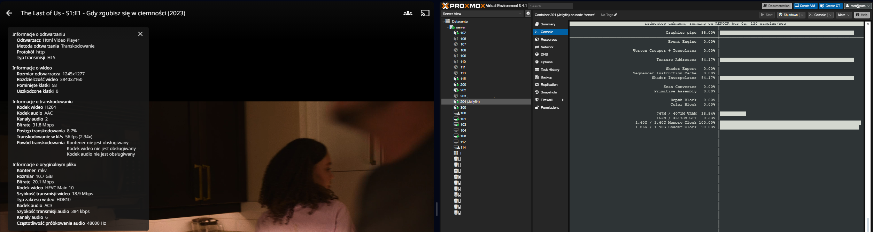Open the Shutdown button dropdown arrow
Viewport: 873px width, 232px height.
pos(802,15)
